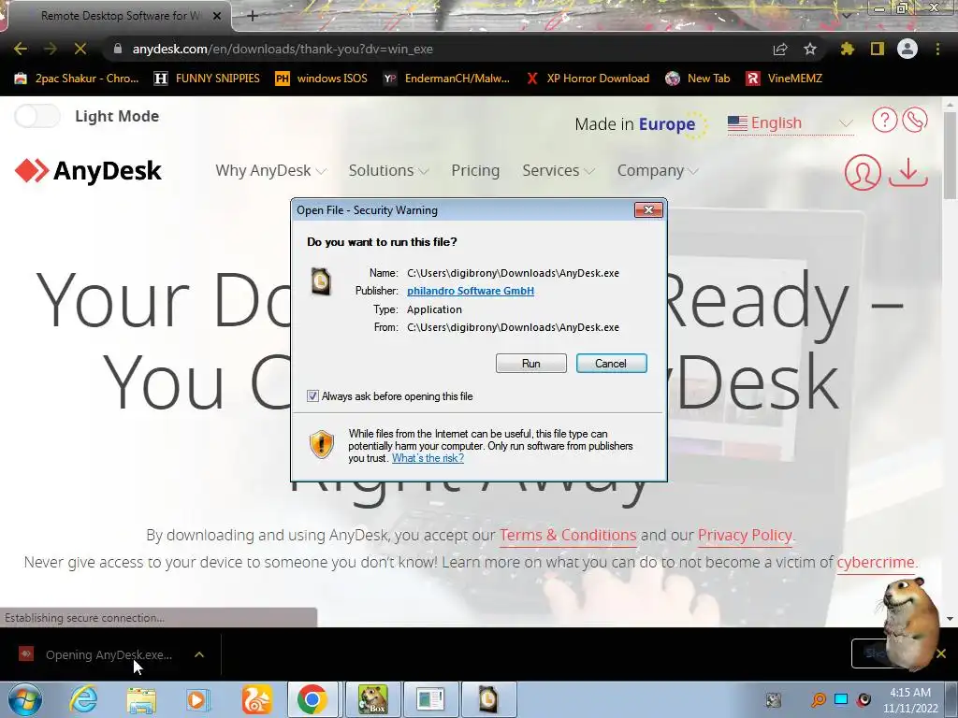This screenshot has height=718, width=958.
Task: Click the site padlock icon
Action: pos(118,49)
